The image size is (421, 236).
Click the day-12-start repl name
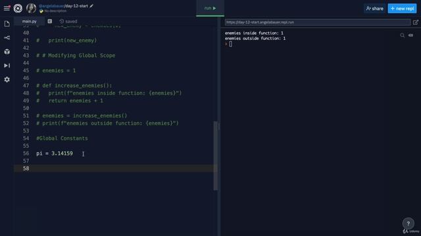[x=76, y=6]
